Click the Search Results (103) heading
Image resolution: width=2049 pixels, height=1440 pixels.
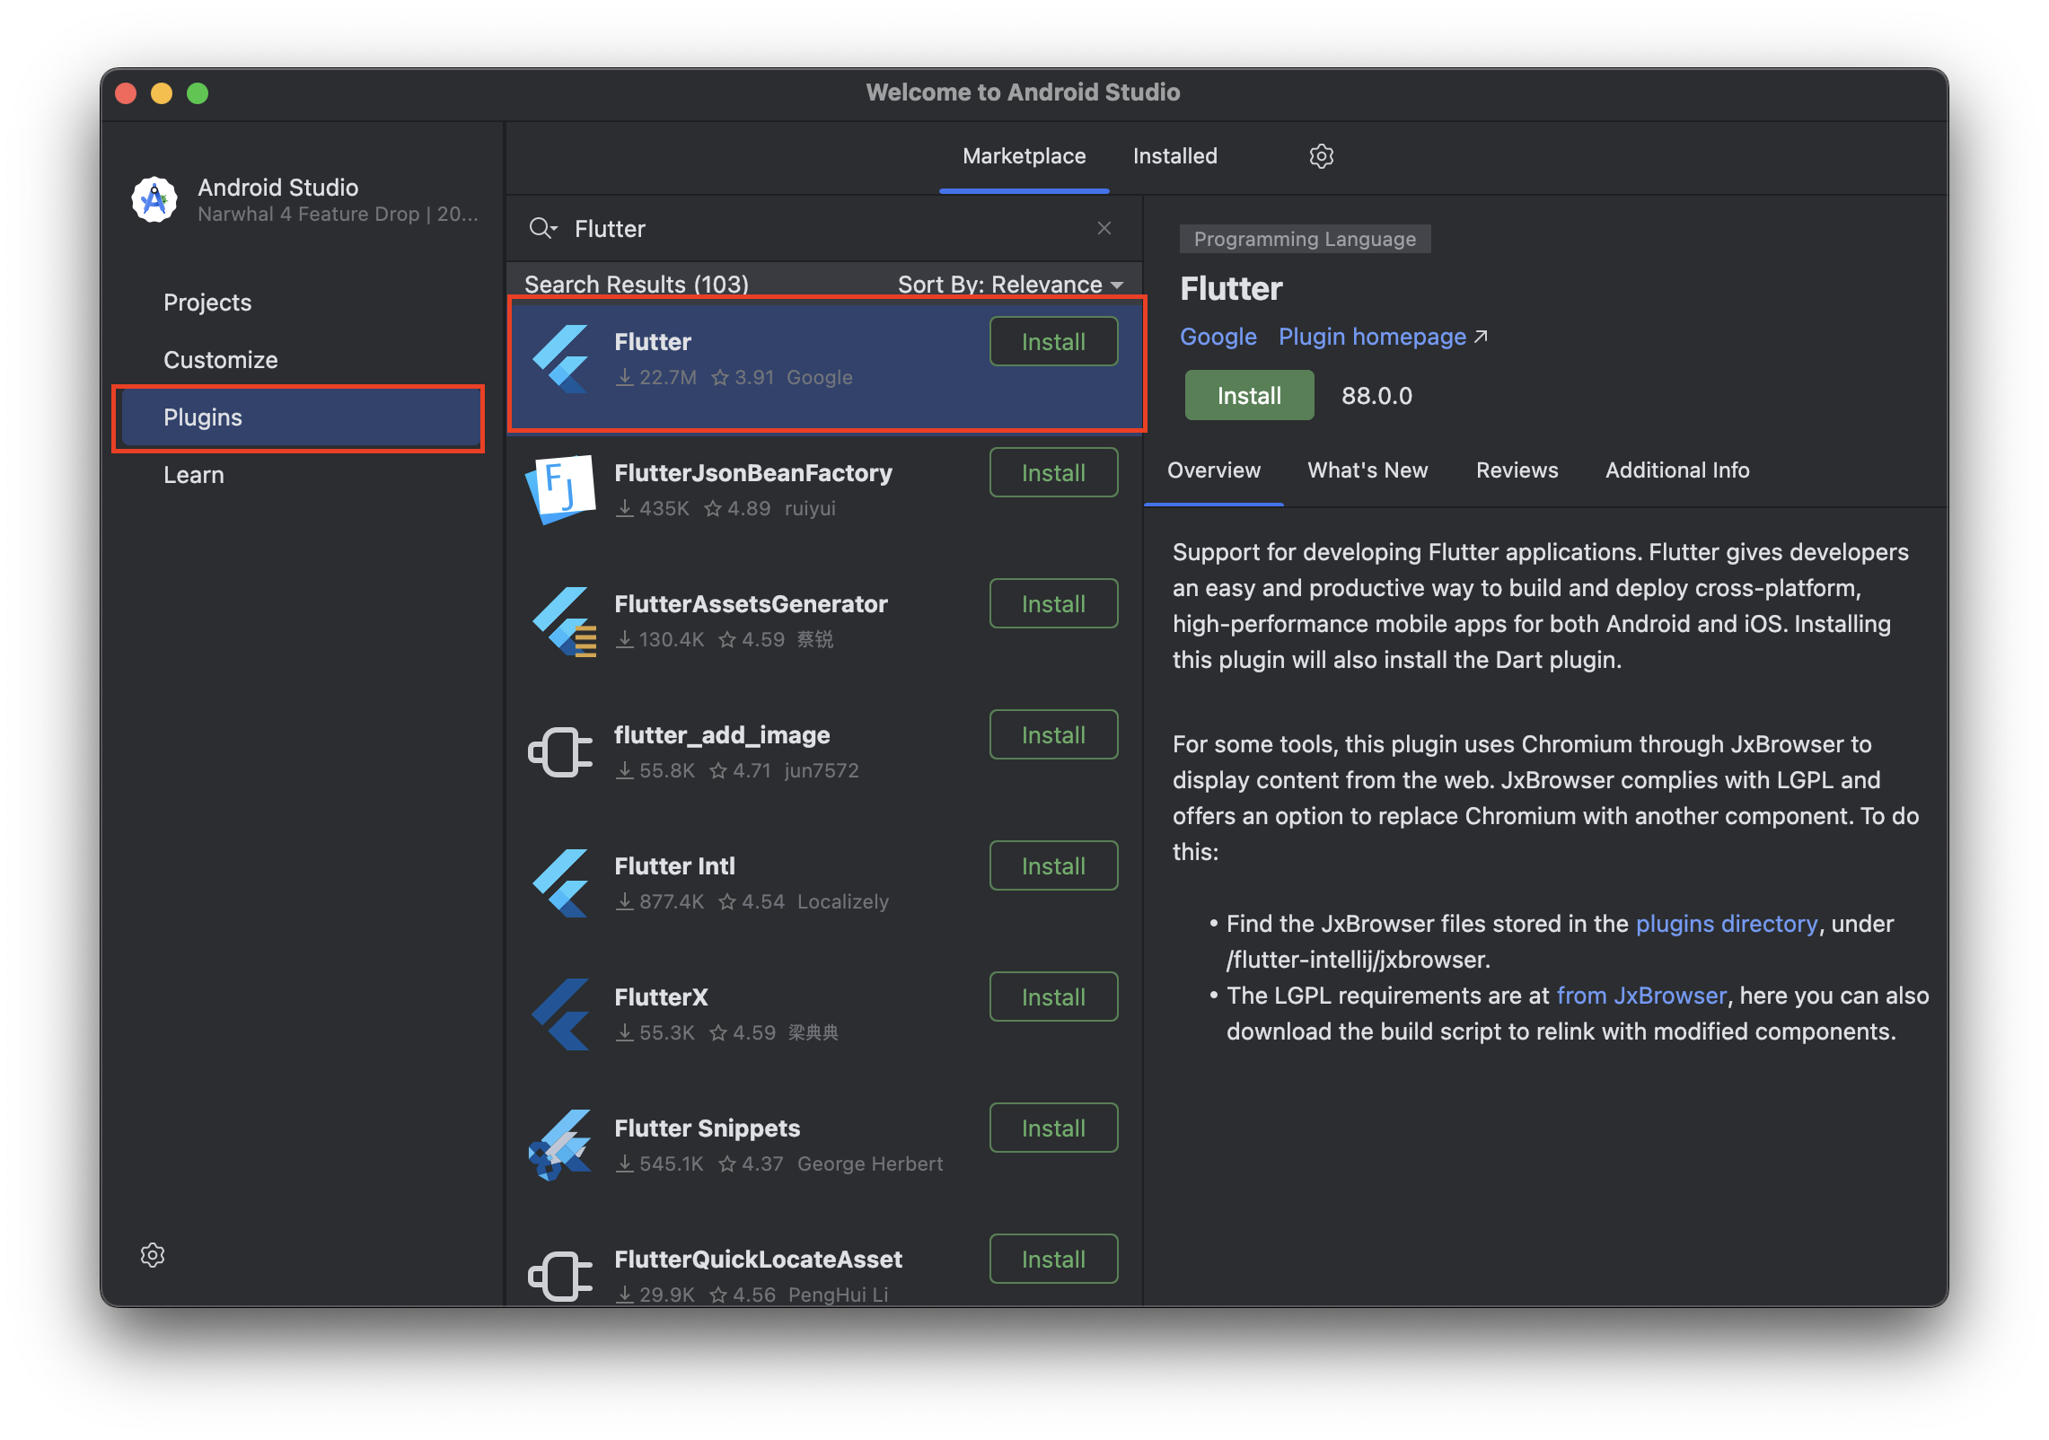click(x=637, y=285)
